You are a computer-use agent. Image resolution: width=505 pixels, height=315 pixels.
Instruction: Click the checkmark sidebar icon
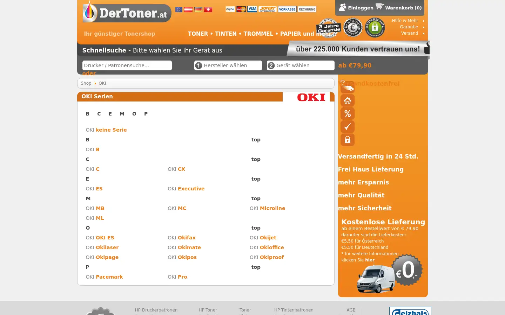pyautogui.click(x=348, y=127)
